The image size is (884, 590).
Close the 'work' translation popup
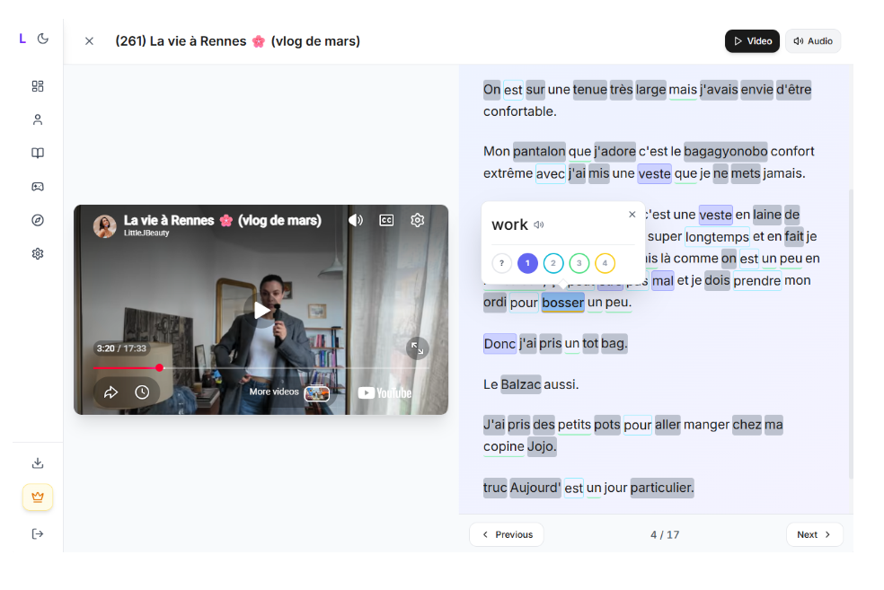(x=632, y=215)
